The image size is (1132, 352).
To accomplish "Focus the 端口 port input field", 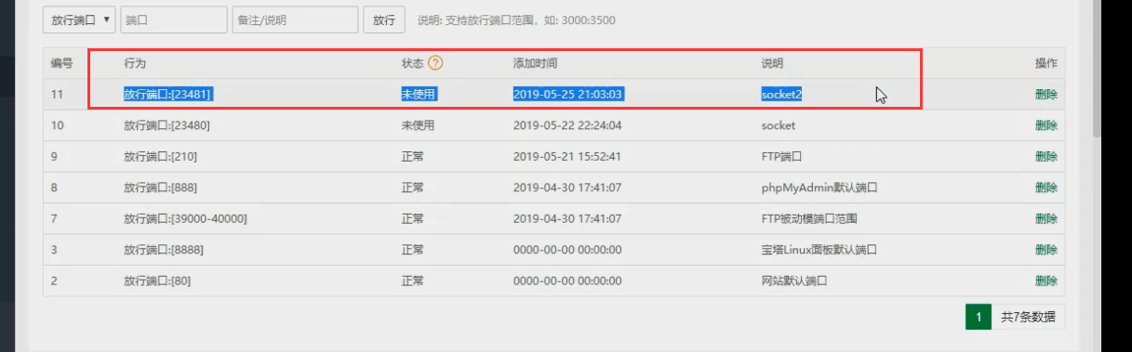I will (174, 20).
